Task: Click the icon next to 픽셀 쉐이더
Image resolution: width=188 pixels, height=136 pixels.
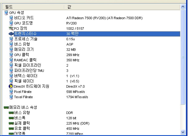Action: click(x=11, y=81)
